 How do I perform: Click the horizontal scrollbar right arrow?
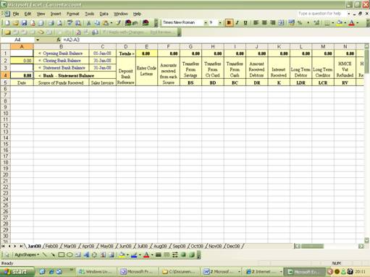(x=361, y=246)
